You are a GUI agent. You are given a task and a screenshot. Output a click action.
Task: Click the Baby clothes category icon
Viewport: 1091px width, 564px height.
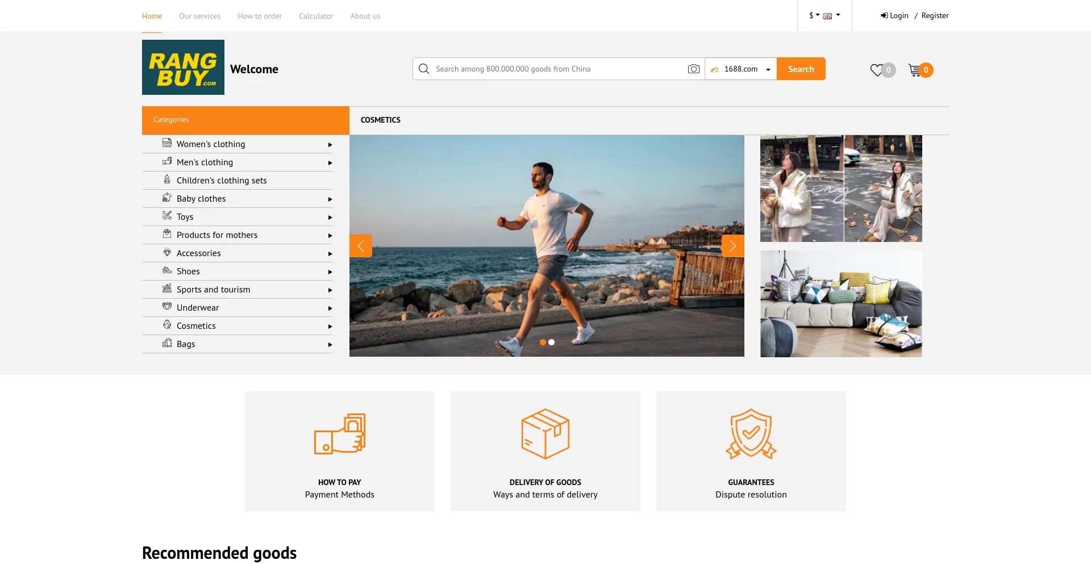[x=167, y=198]
